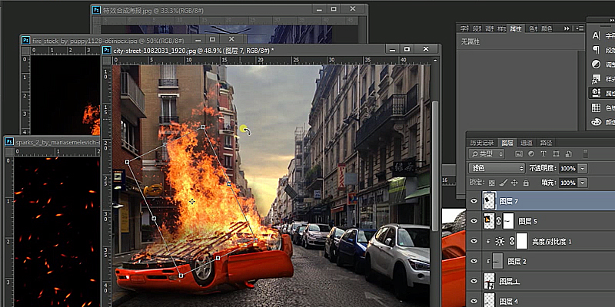This screenshot has width=615, height=307.
Task: Open the Properties panel flyout menu
Action: 580,28
